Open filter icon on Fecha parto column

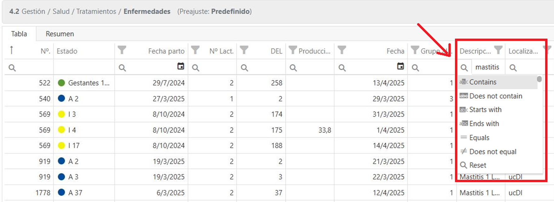[x=122, y=50]
